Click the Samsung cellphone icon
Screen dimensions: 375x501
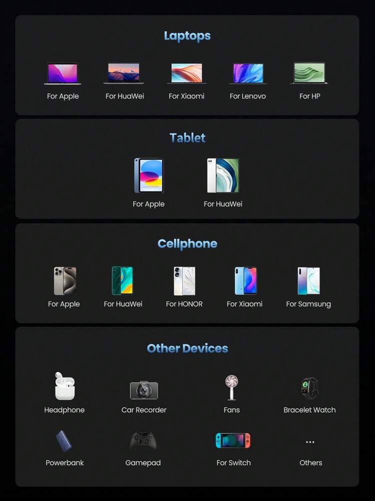pyautogui.click(x=308, y=281)
